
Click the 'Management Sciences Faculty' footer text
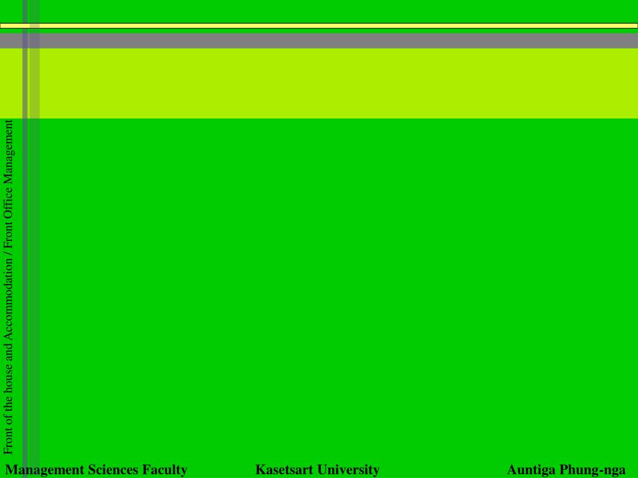(96, 469)
